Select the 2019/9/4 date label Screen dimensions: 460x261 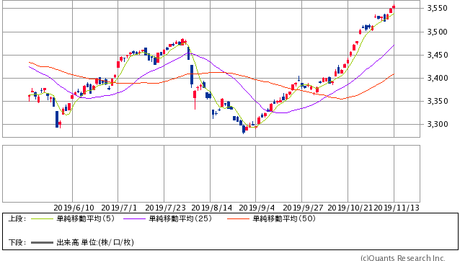(257, 208)
